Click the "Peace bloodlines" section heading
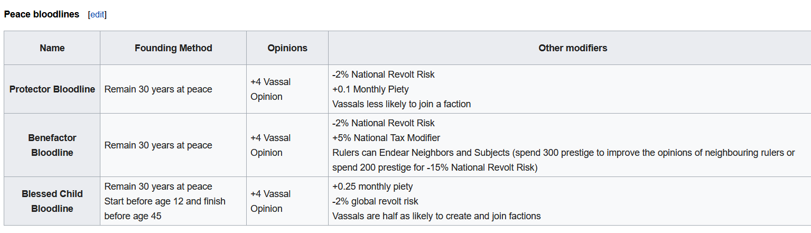811x233 pixels. click(42, 14)
